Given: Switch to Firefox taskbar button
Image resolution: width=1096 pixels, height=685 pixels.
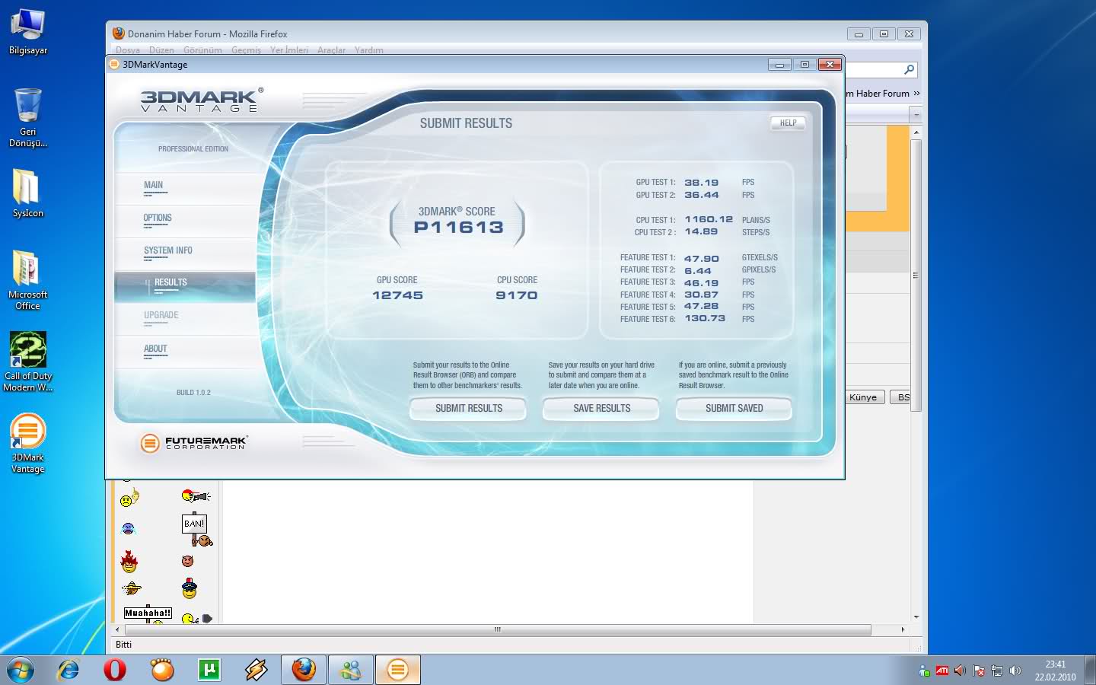Looking at the screenshot, I should (x=304, y=670).
